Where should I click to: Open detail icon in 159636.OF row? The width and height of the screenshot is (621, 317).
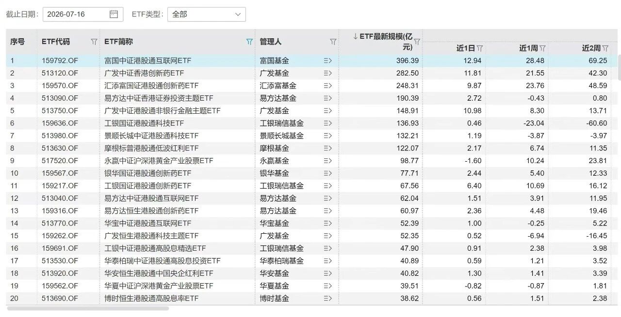coord(327,123)
